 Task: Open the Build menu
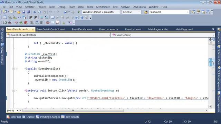point(51,7)
